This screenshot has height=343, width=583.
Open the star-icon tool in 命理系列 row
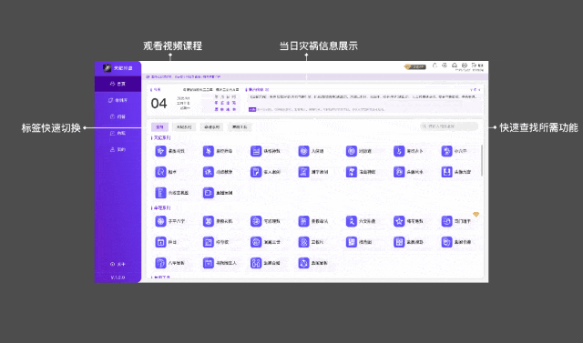[399, 221]
